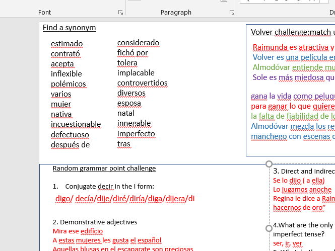Click the word 'tras'
Viewport: 335px width, 251px height.
[124, 144]
